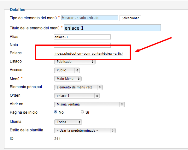This screenshot has width=188, height=150.
Task: Click the Página de inicio label
Action: point(24,112)
